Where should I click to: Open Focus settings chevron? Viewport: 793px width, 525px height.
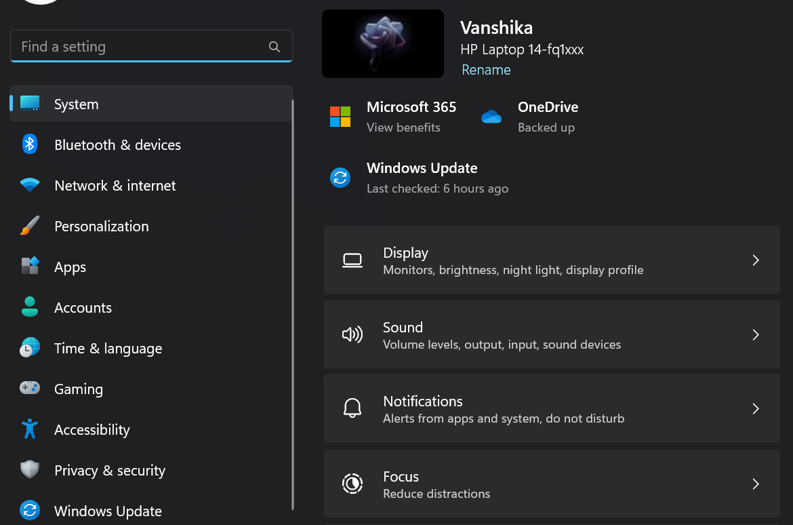pyautogui.click(x=756, y=484)
